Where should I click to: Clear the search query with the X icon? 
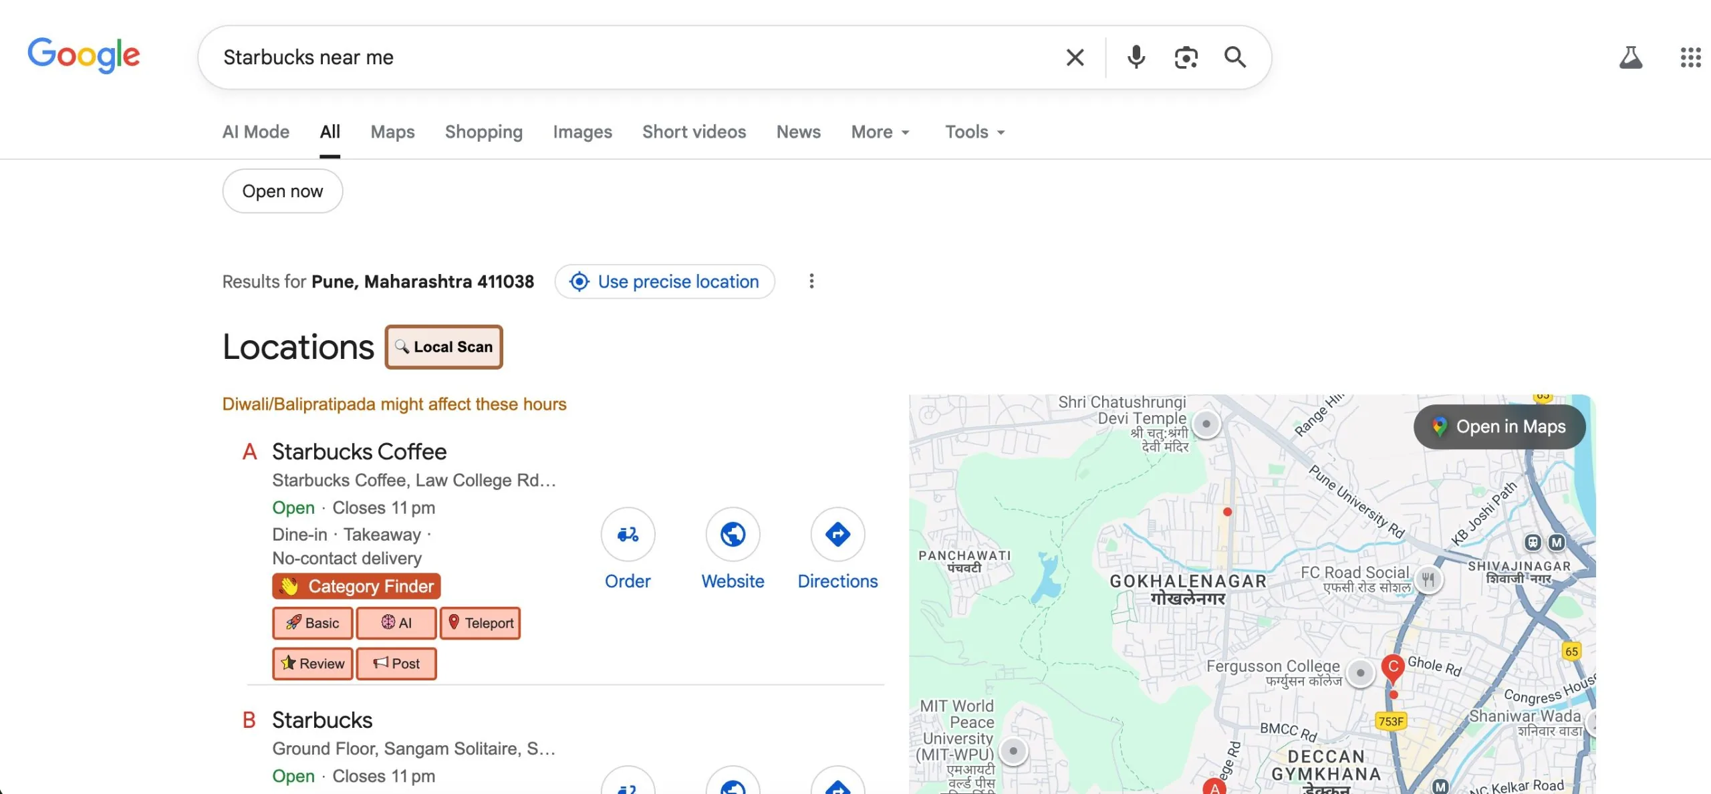click(1075, 57)
